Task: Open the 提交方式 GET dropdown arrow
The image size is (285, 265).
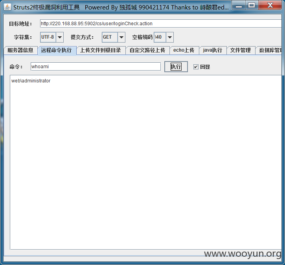Action: tap(121, 37)
